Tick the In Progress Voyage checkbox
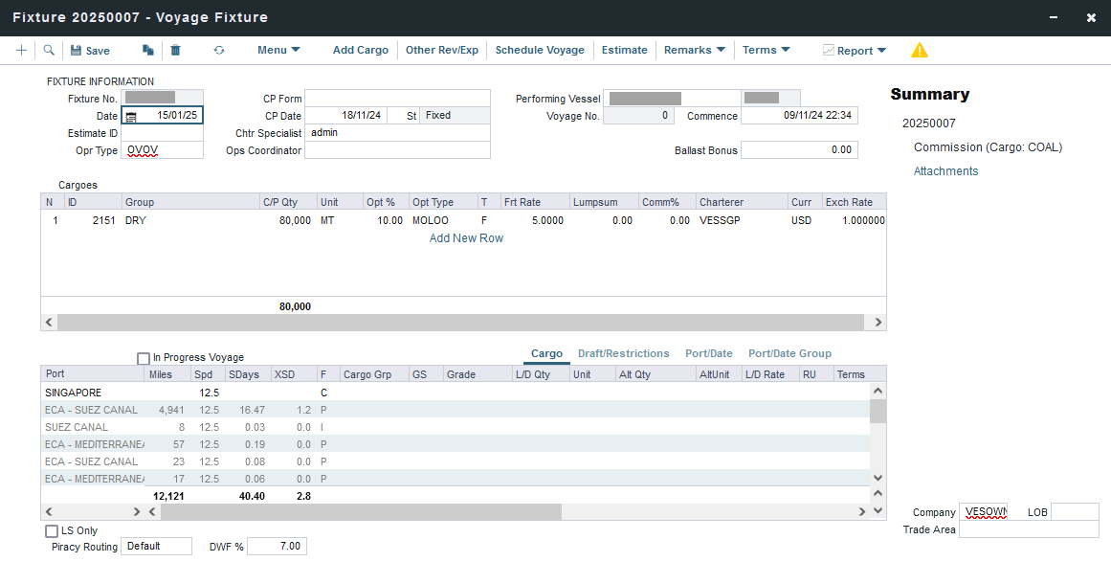Viewport: 1111px width, 562px height. point(144,358)
